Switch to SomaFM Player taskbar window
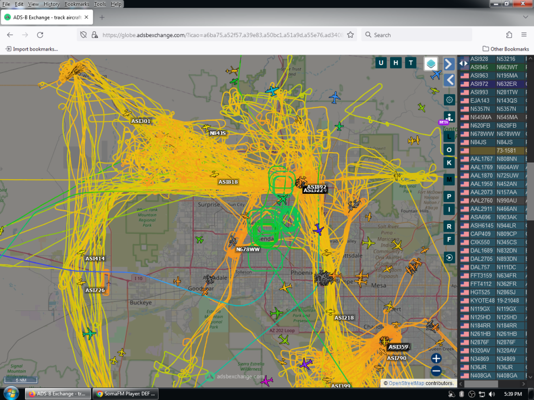Image resolution: width=534 pixels, height=400 pixels. coord(125,394)
